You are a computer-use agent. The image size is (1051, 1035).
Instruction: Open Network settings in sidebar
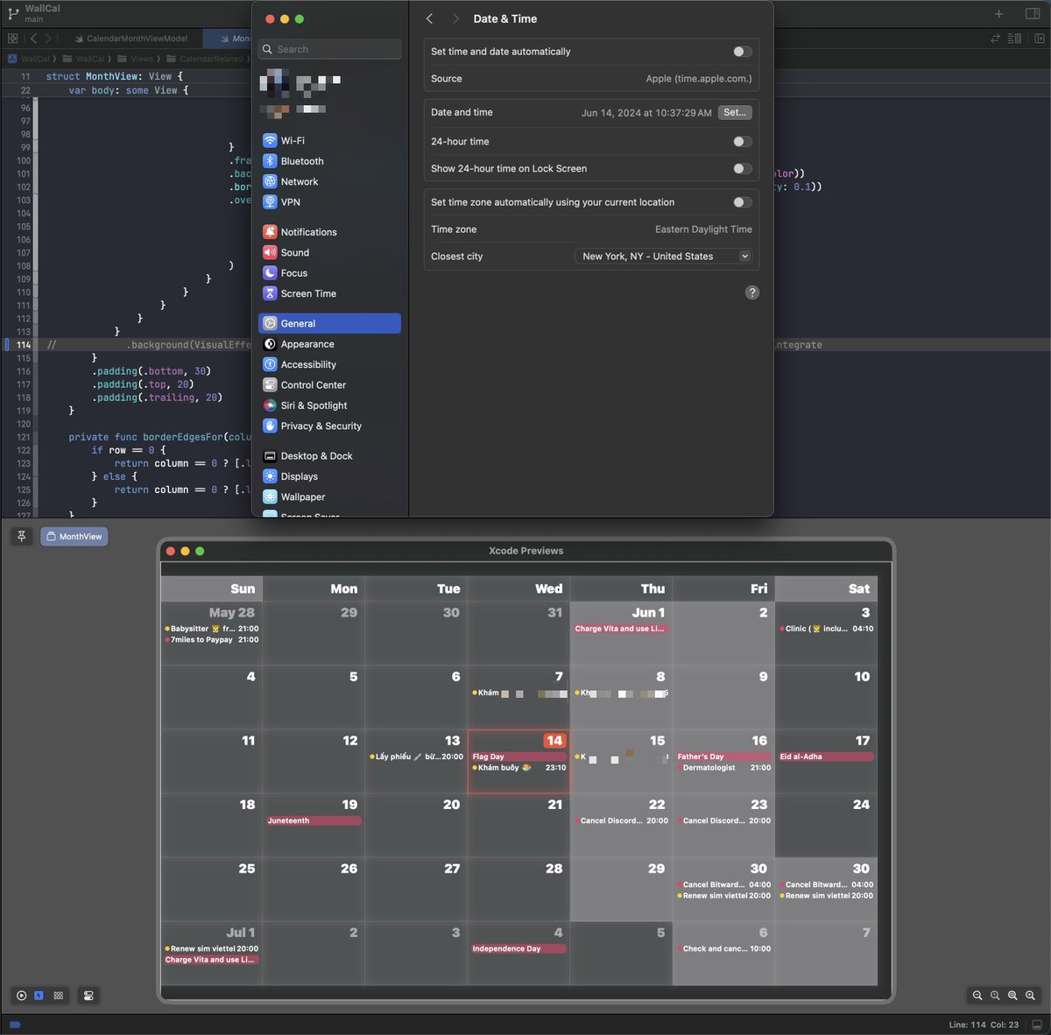click(329, 181)
